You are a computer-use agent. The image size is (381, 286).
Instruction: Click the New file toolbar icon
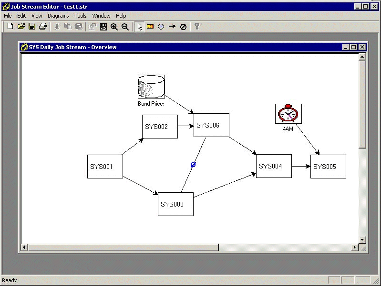click(x=10, y=27)
